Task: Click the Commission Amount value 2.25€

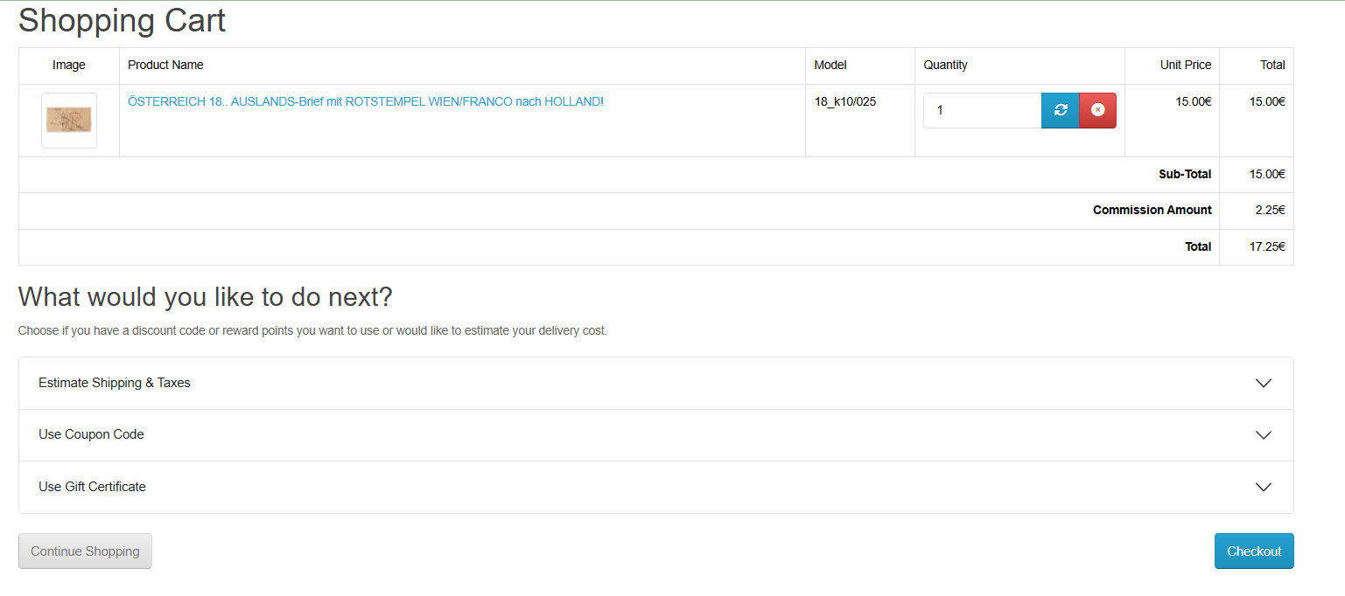Action: click(x=1266, y=211)
